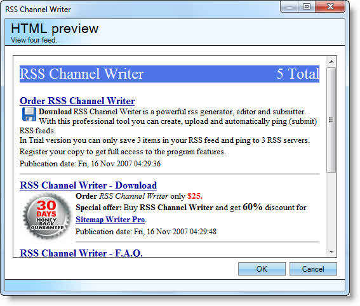The image size is (360, 306).
Task: Click the 30 days money back guarantee badge
Action: [47, 216]
